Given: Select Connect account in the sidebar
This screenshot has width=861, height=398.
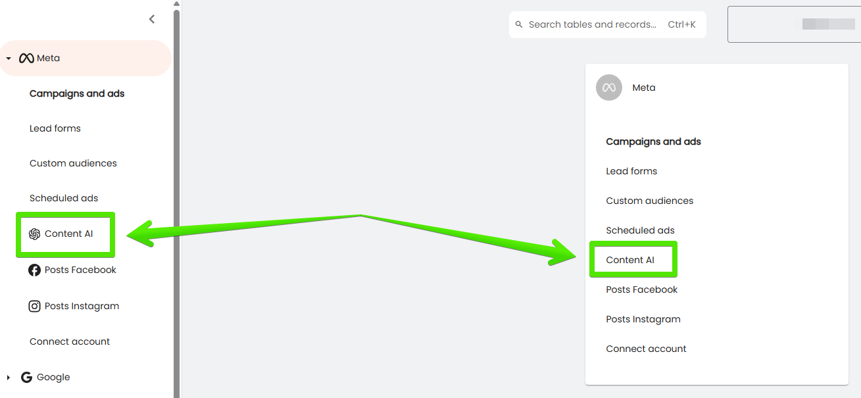Looking at the screenshot, I should [x=70, y=341].
